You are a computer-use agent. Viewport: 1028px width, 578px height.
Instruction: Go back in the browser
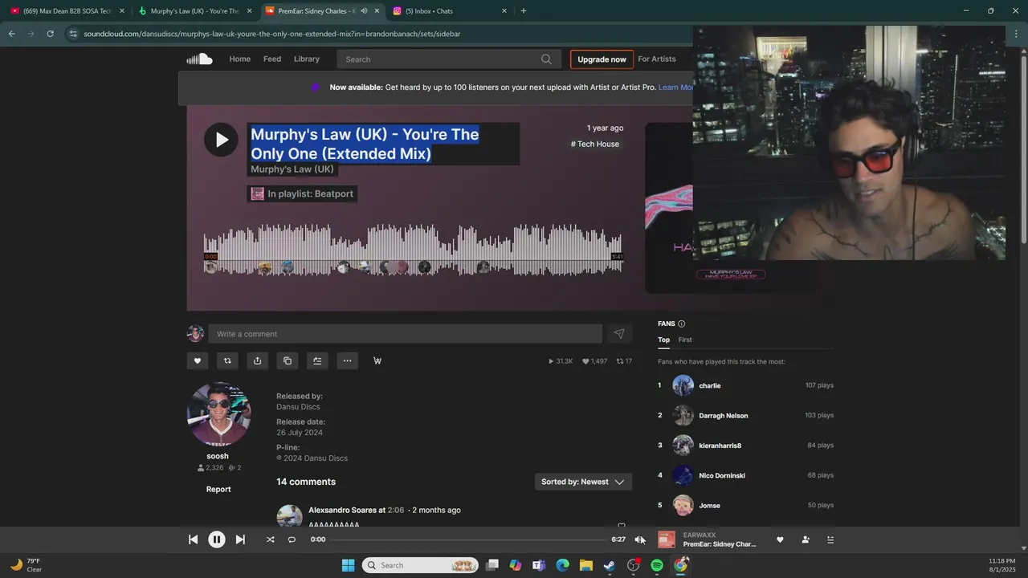click(x=11, y=34)
